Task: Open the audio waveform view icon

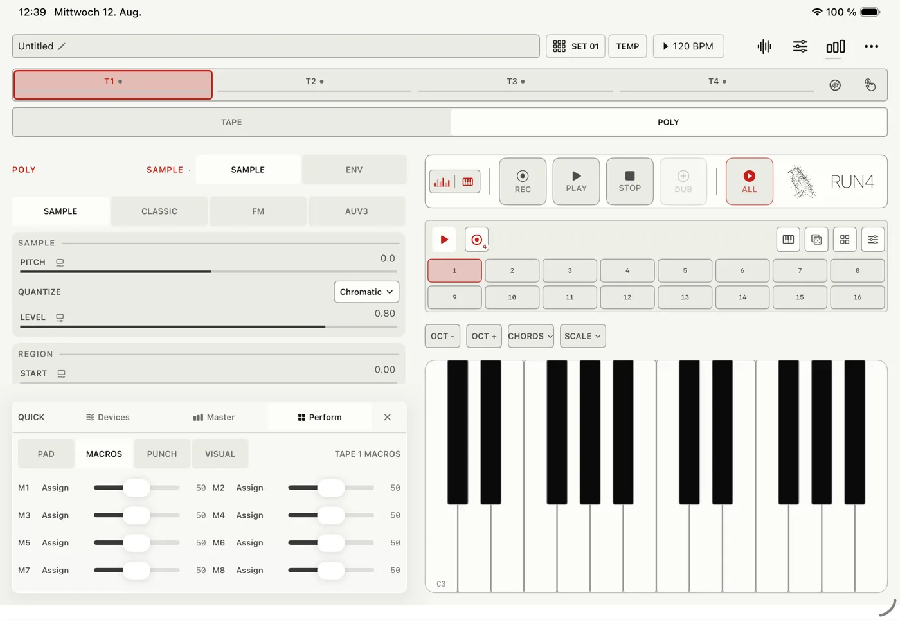Action: tap(764, 46)
